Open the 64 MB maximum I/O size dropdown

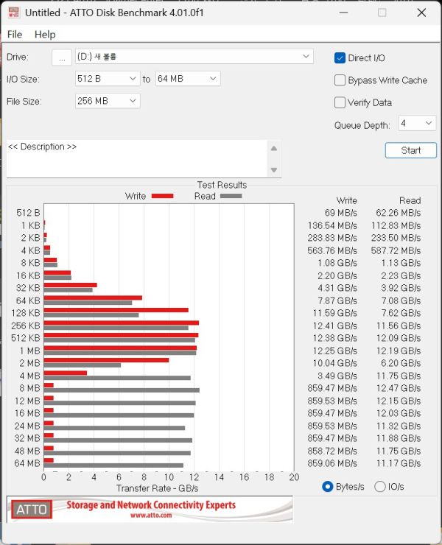188,79
